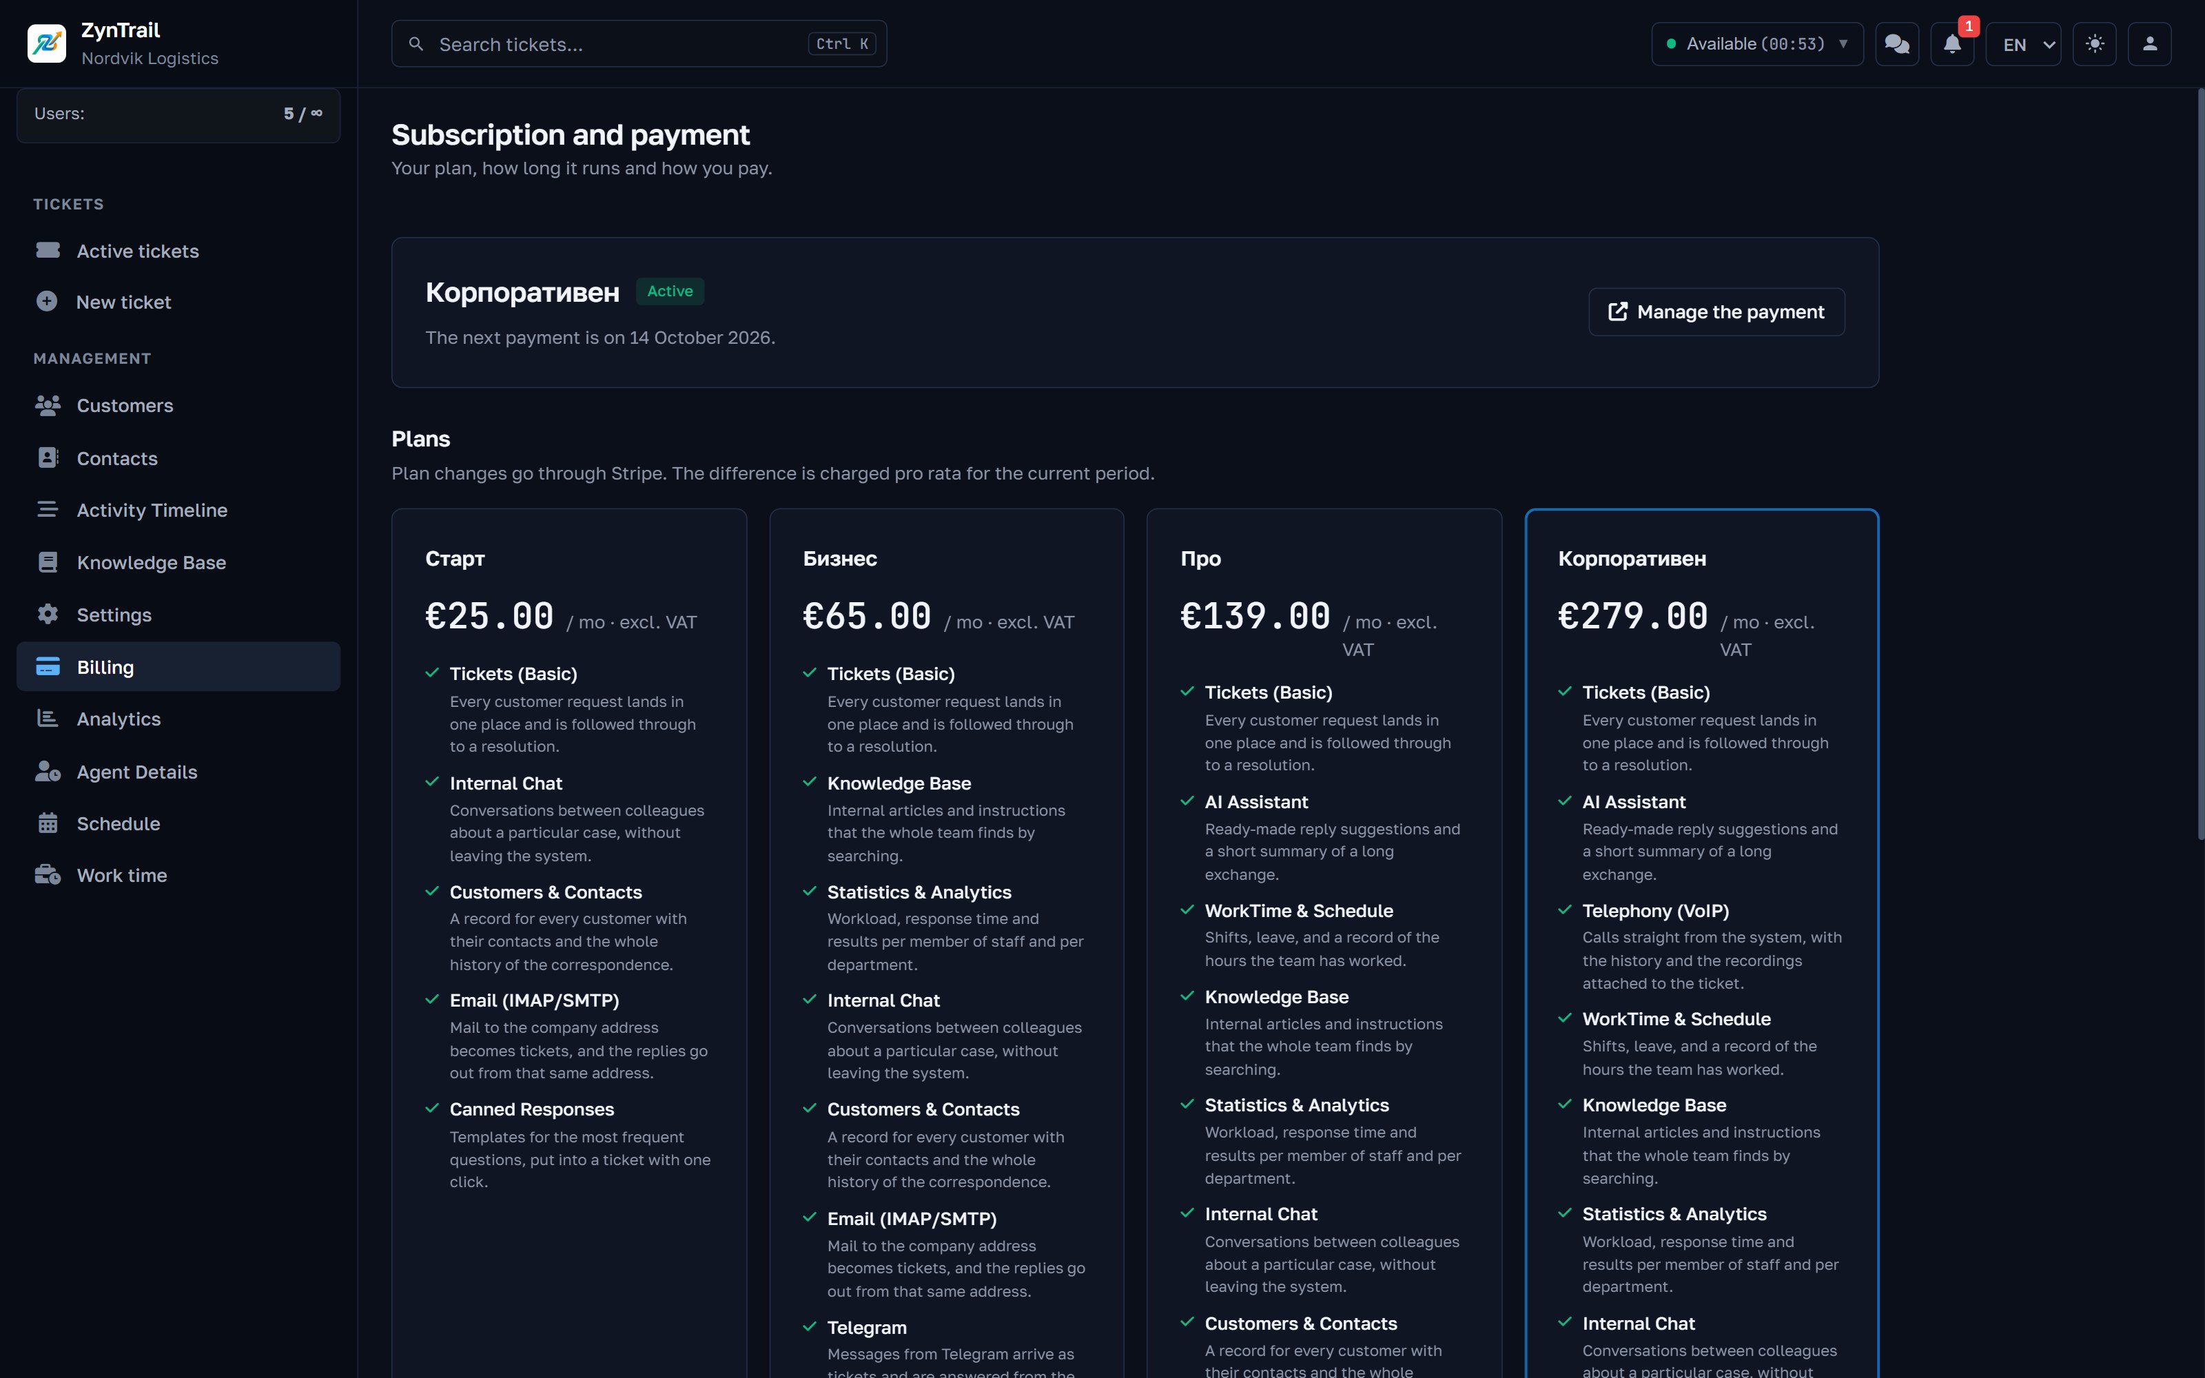This screenshot has width=2205, height=1378.
Task: Open the Analytics page
Action: tap(178, 719)
